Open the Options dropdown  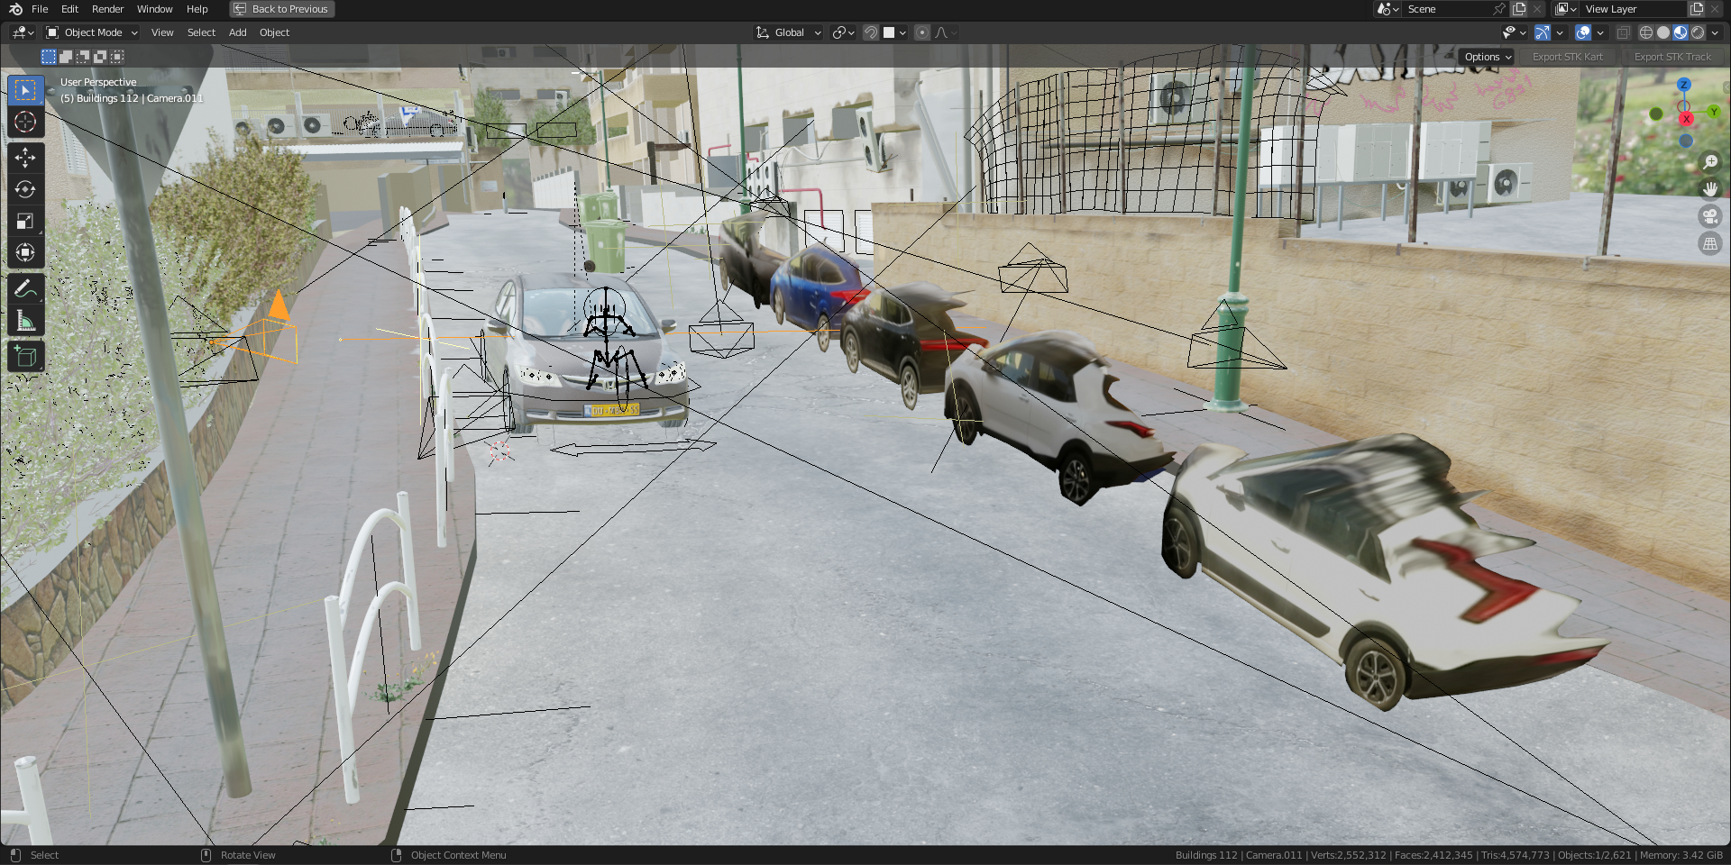pos(1488,57)
